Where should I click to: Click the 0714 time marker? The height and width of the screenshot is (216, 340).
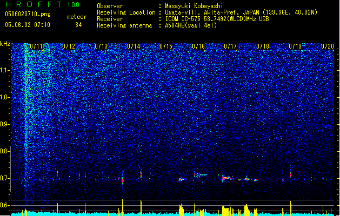[134, 46]
